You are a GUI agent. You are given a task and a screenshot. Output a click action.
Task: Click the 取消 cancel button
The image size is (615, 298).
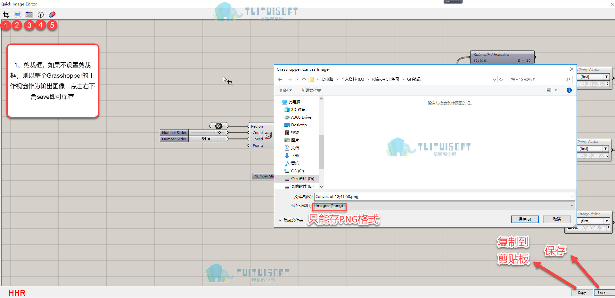557,219
